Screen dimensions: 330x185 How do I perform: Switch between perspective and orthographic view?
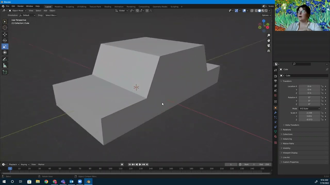tap(268, 51)
